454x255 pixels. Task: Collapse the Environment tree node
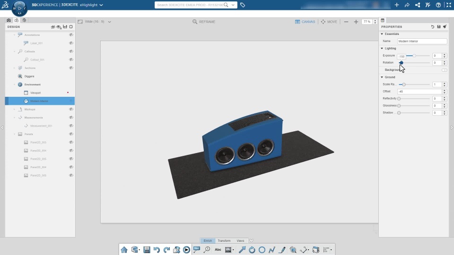click(15, 85)
